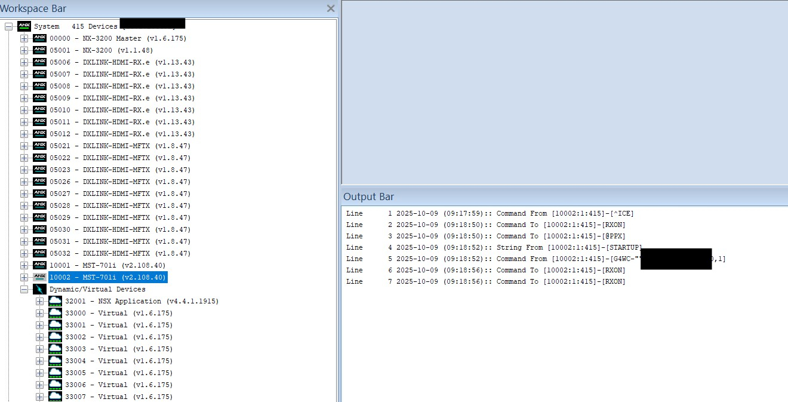Image resolution: width=788 pixels, height=402 pixels.
Task: Click the icon of 05028 DXLINK-HDMI-MFTX
Action: [39, 205]
